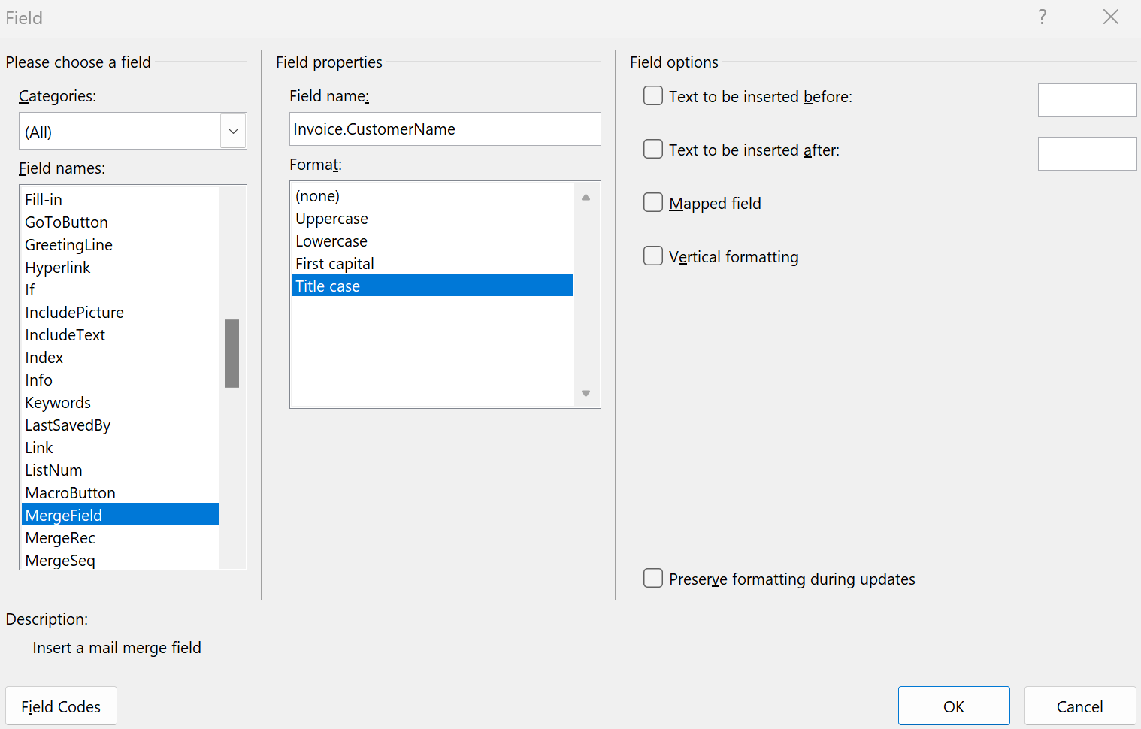The width and height of the screenshot is (1141, 729).
Task: Click the Cancel button
Action: tap(1079, 706)
